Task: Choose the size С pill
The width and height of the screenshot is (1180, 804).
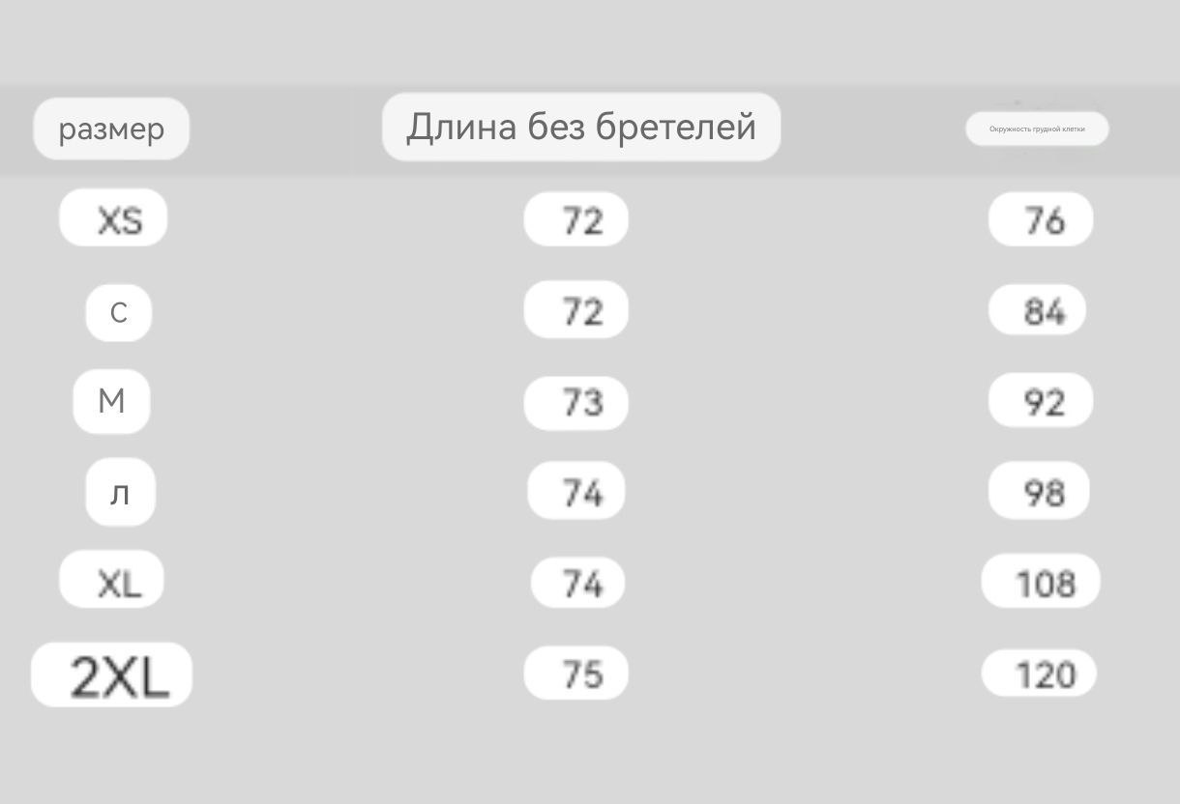Action: coord(119,313)
